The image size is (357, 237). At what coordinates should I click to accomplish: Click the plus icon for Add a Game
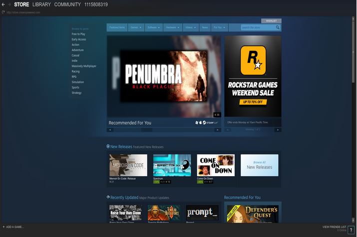tap(3, 227)
